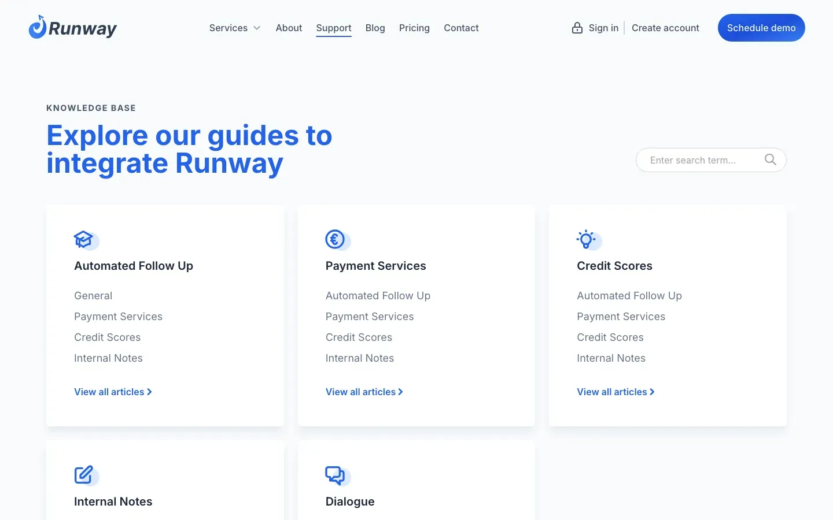Open Internal Notes link in Credit Scores card
The height and width of the screenshot is (520, 833).
(611, 358)
